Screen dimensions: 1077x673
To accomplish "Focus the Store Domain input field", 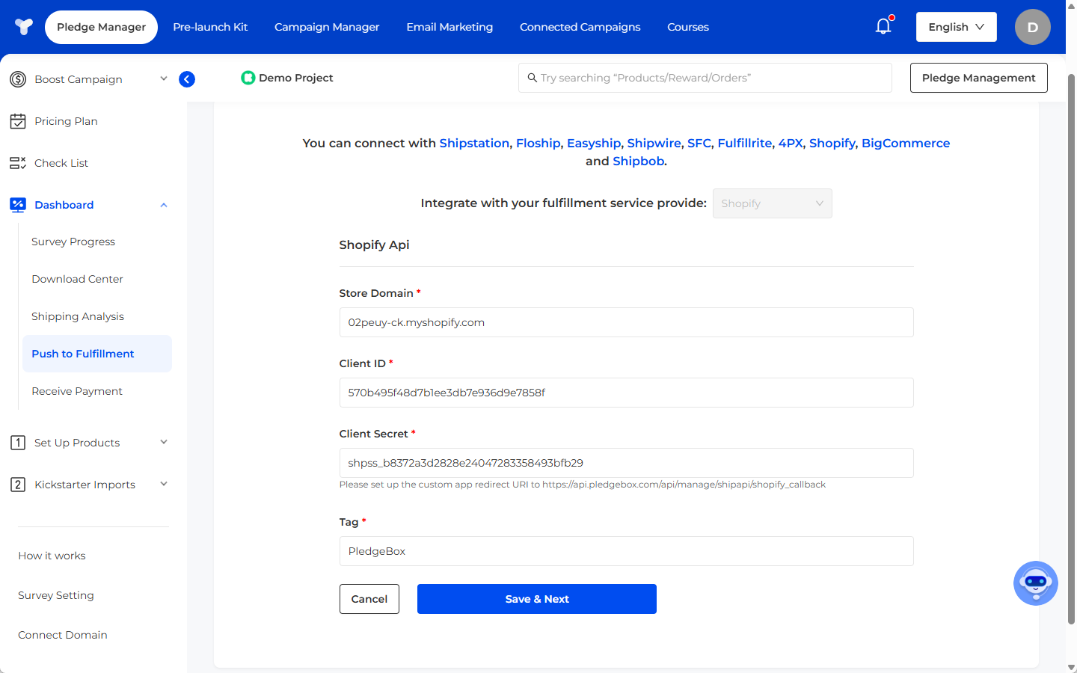I will [x=626, y=322].
